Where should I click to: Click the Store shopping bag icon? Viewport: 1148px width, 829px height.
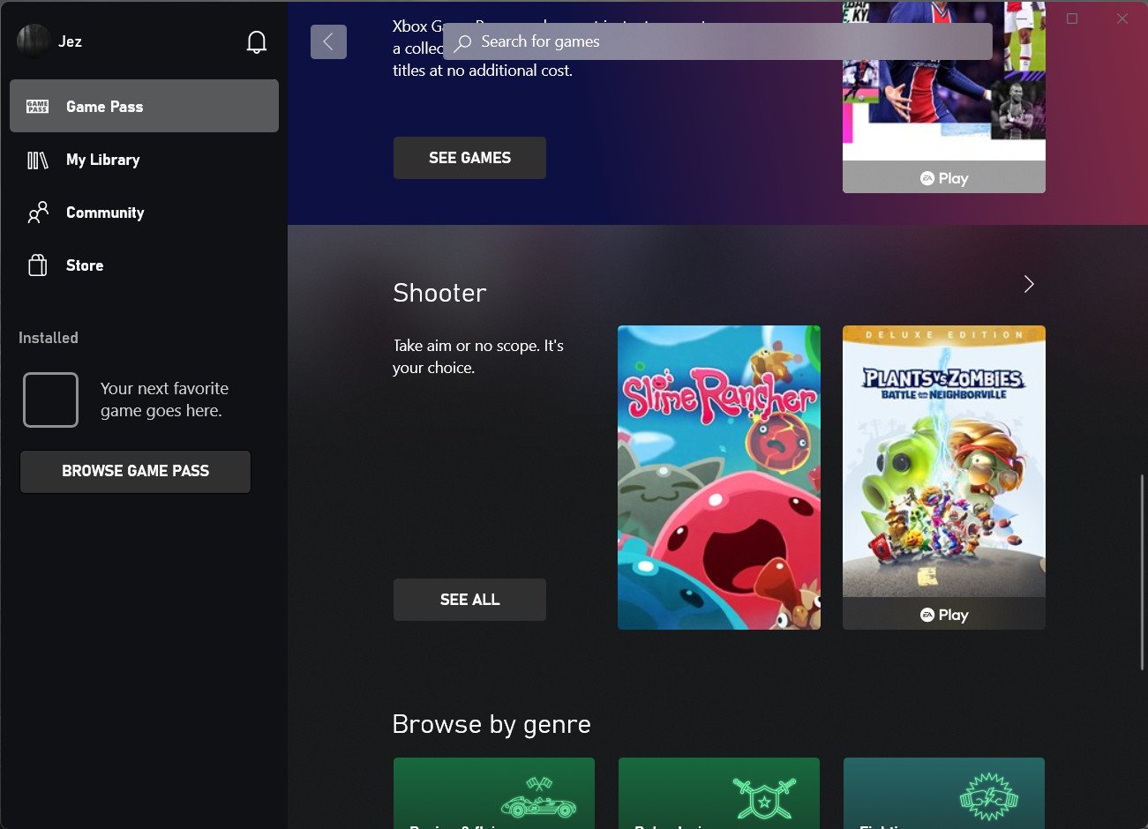pyautogui.click(x=38, y=265)
